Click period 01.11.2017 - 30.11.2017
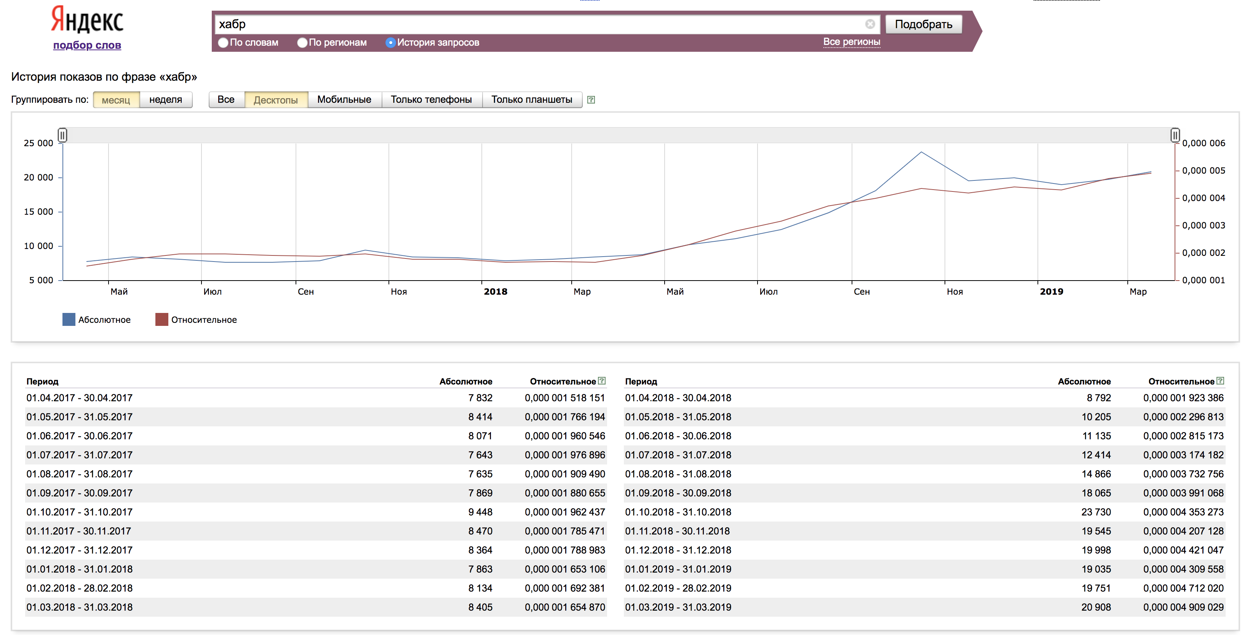Viewport: 1250px width, 635px height. click(78, 531)
